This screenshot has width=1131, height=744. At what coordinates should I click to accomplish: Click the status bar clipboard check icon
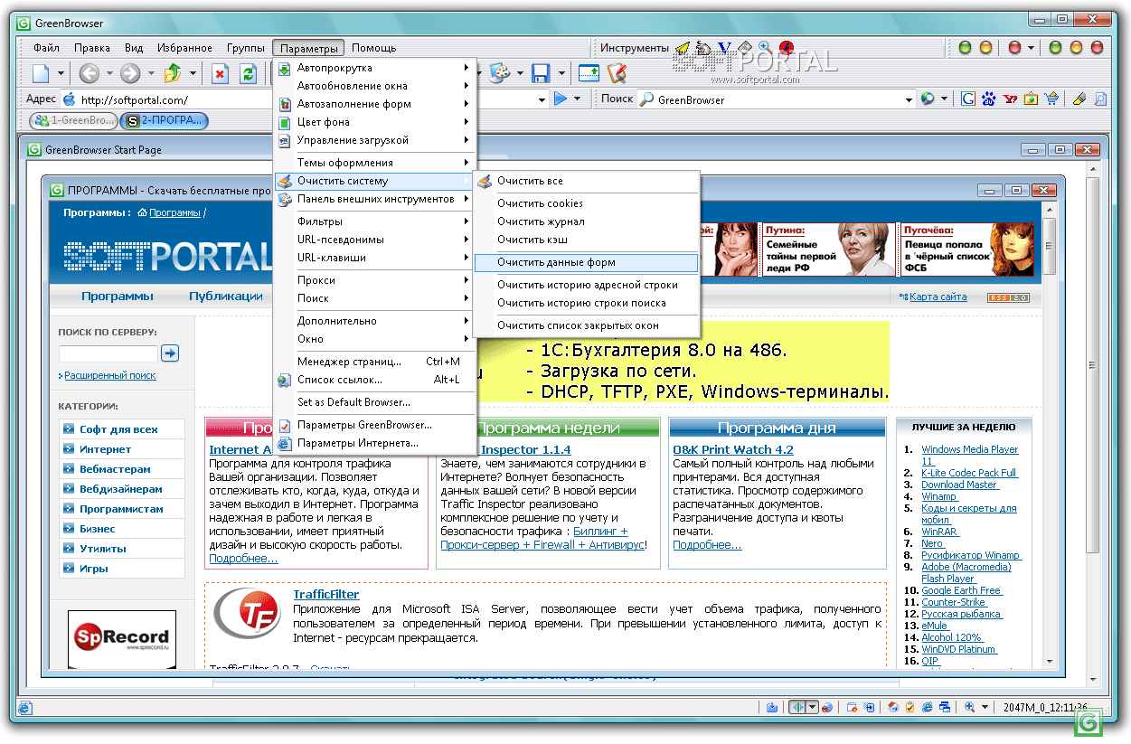pos(910,708)
